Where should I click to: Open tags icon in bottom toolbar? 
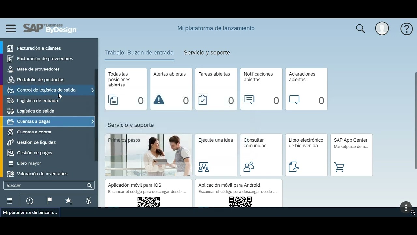(88, 201)
